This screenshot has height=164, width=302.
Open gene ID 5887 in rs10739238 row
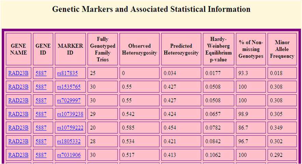click(41, 114)
